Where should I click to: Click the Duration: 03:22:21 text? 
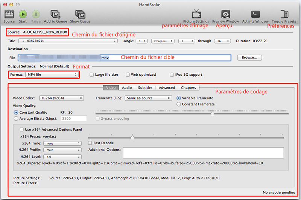pyautogui.click(x=252, y=41)
